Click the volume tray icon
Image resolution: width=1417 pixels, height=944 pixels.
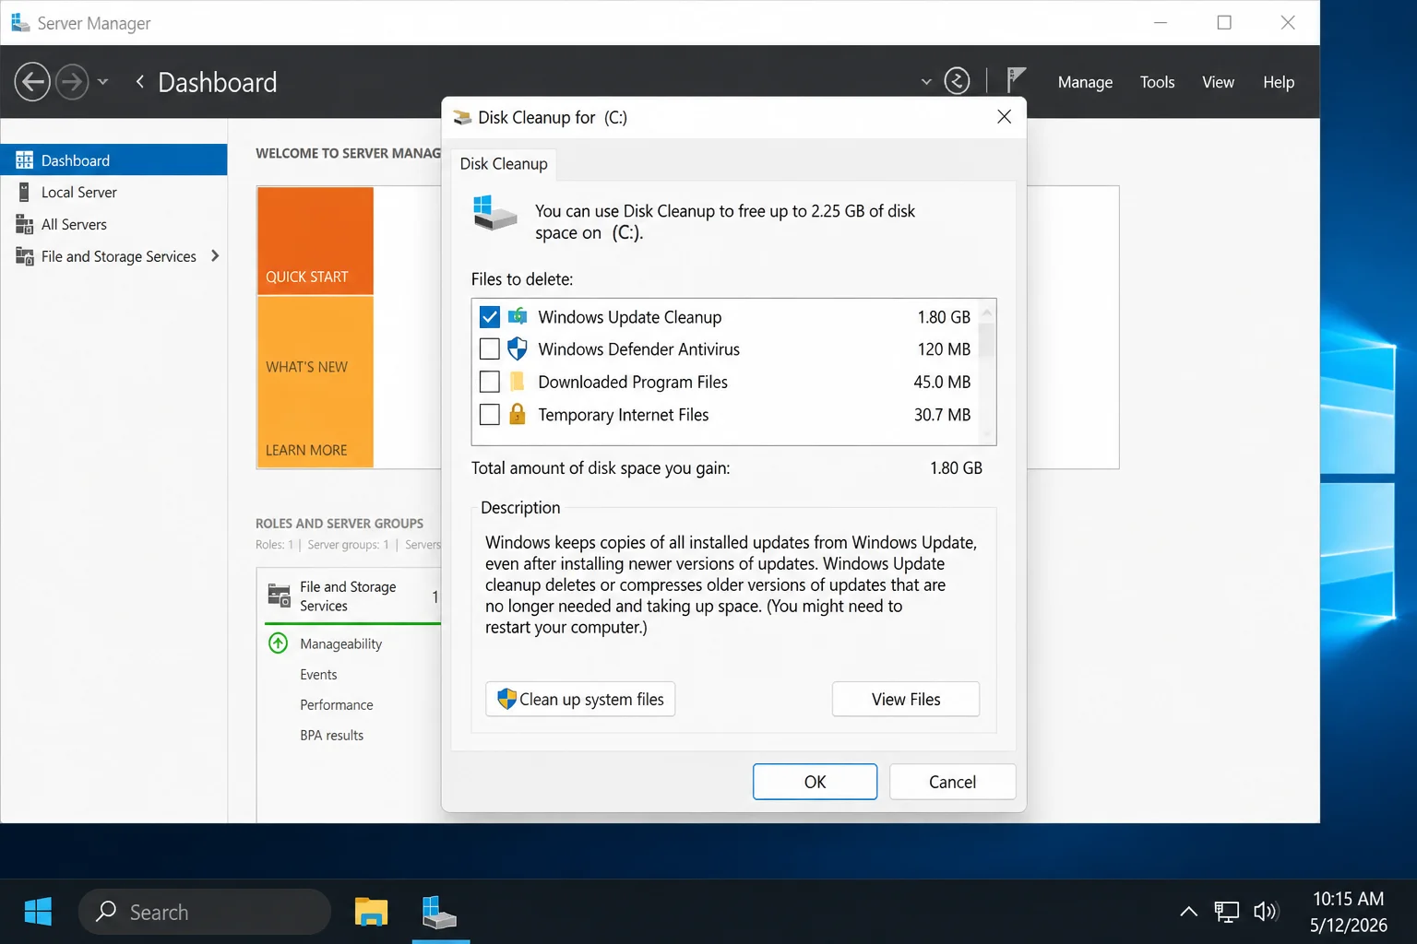(1266, 912)
